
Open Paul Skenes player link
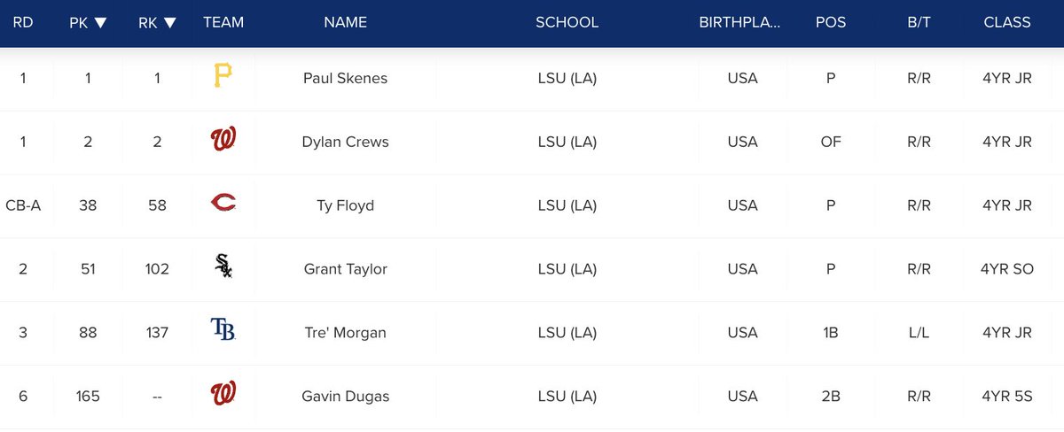click(346, 78)
